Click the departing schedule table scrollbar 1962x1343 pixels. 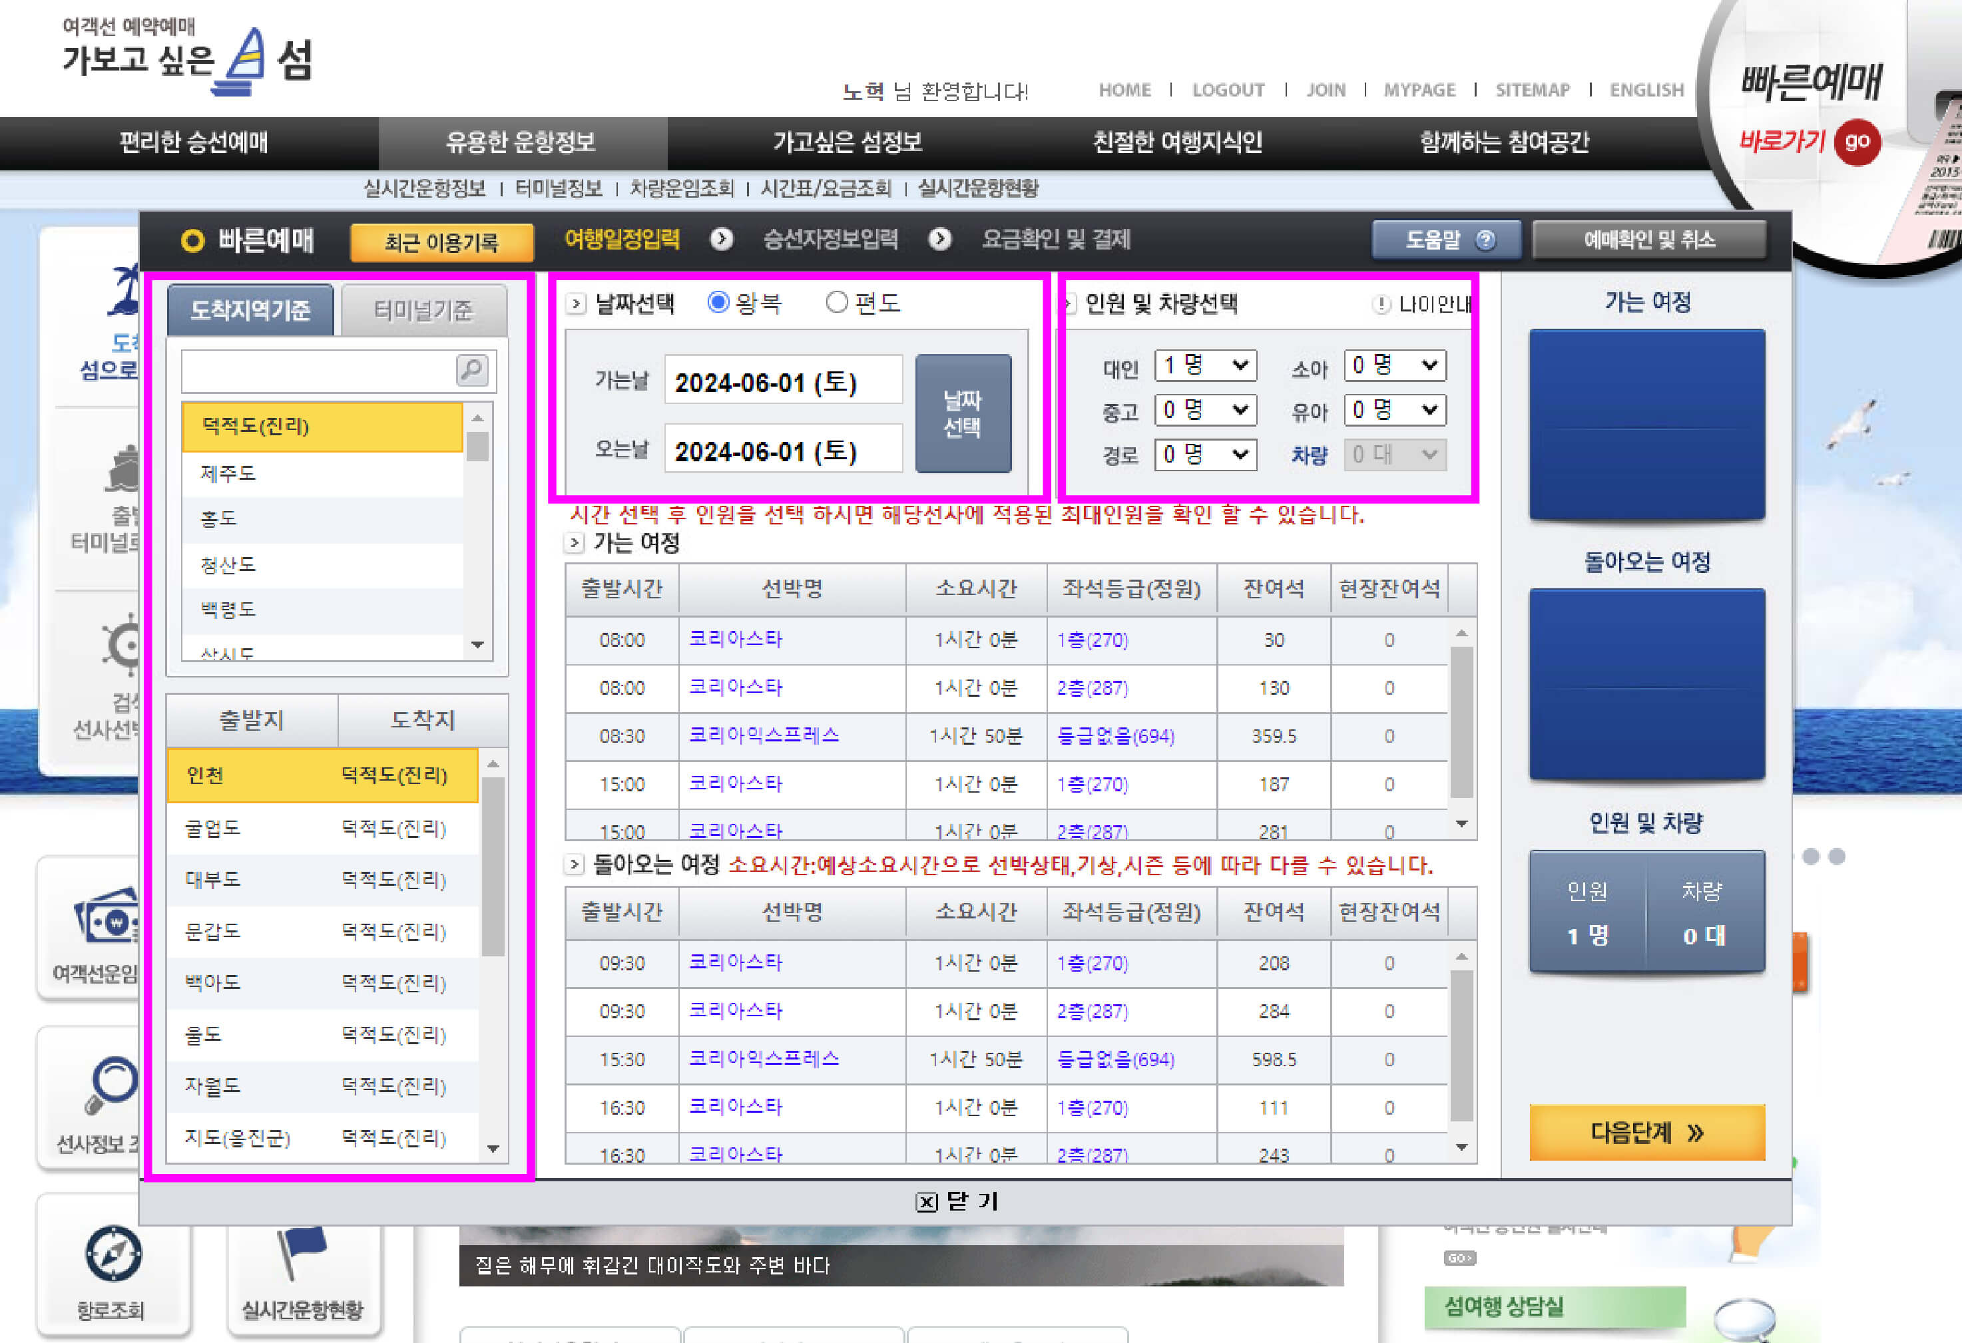point(1461,721)
